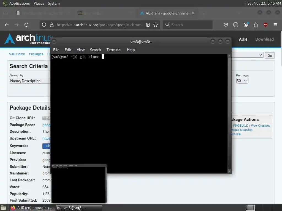Viewport: 282px width, 211px height.
Task: Open the System menu
Action: click(54, 3)
